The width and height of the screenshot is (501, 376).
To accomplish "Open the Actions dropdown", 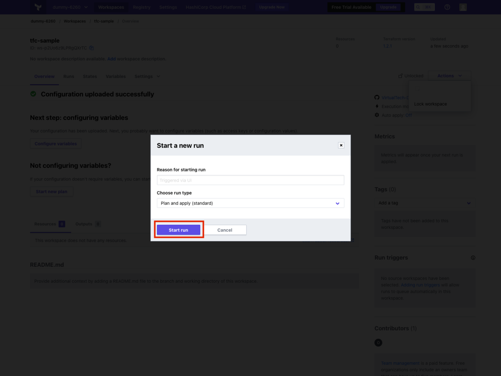I will point(450,76).
